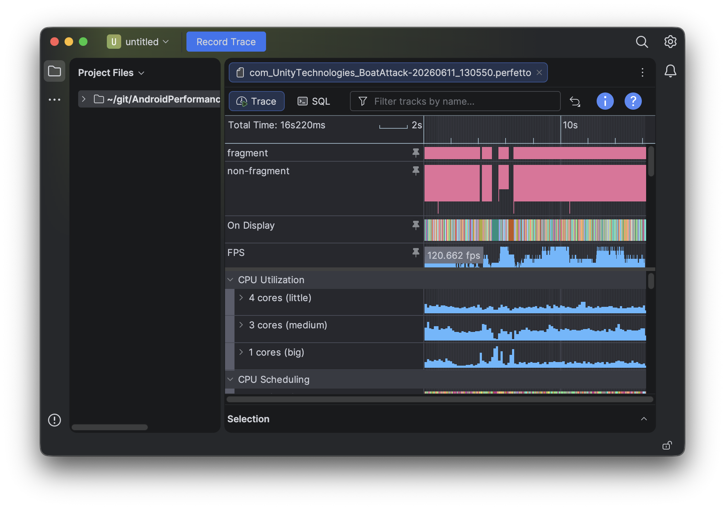Collapse the CPU Scheduling group
The height and width of the screenshot is (509, 725).
coord(230,379)
